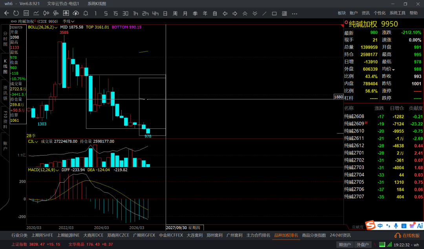Expand the 季线 period dropdown
The width and height of the screenshot is (424, 249).
click(x=68, y=21)
